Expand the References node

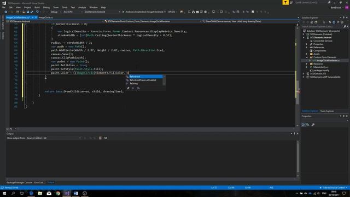tap(307, 48)
